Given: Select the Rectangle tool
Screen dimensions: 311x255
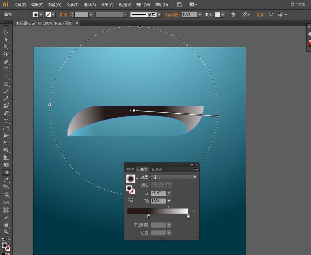Looking at the screenshot, I should click(x=6, y=84).
